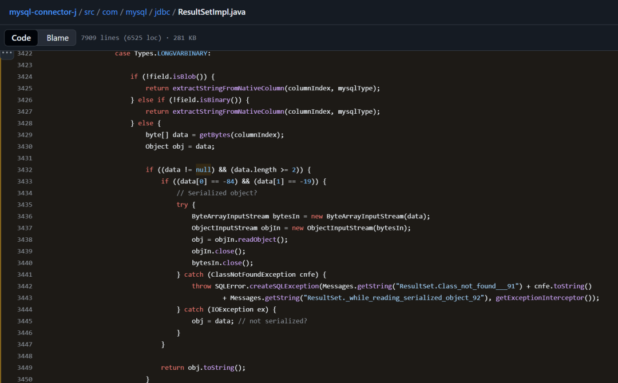The width and height of the screenshot is (618, 383).
Task: Open mysql-connector-j repository root link
Action: tap(42, 11)
